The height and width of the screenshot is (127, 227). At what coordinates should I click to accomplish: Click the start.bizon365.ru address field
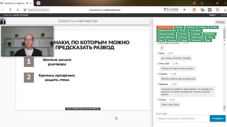(39, 10)
